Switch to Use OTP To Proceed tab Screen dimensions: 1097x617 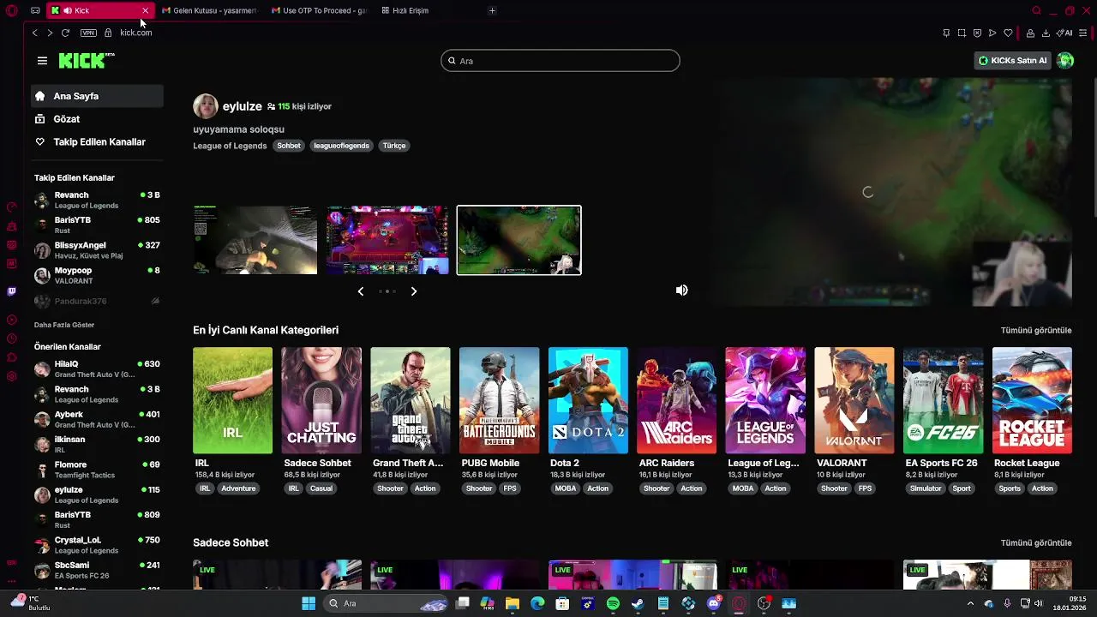(x=319, y=10)
